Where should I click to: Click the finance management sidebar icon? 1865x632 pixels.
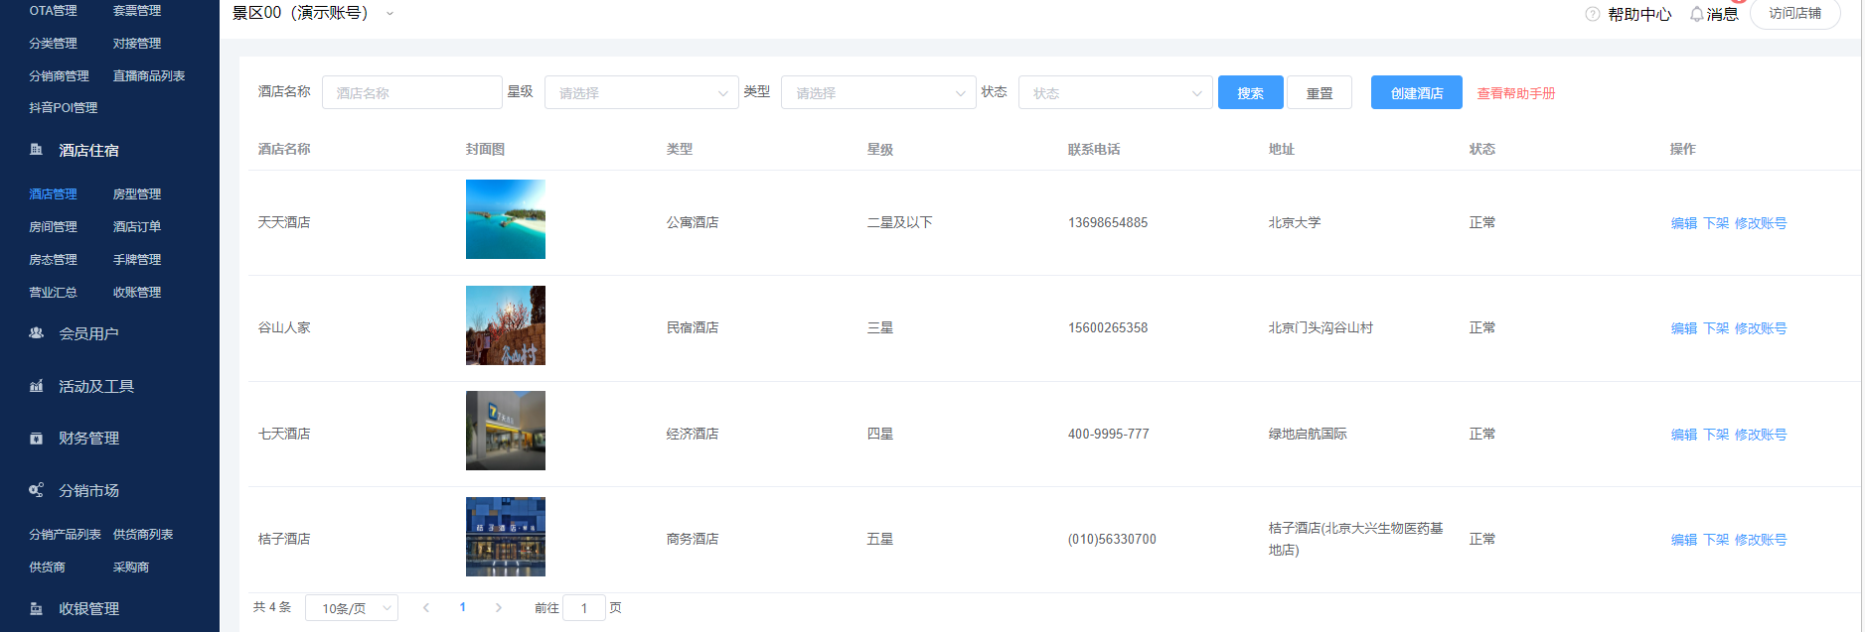tap(37, 439)
